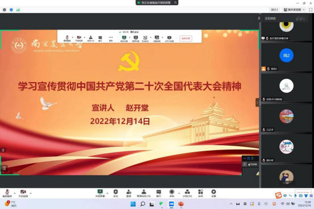Collapse the participant video sidebar arrow

257,103
